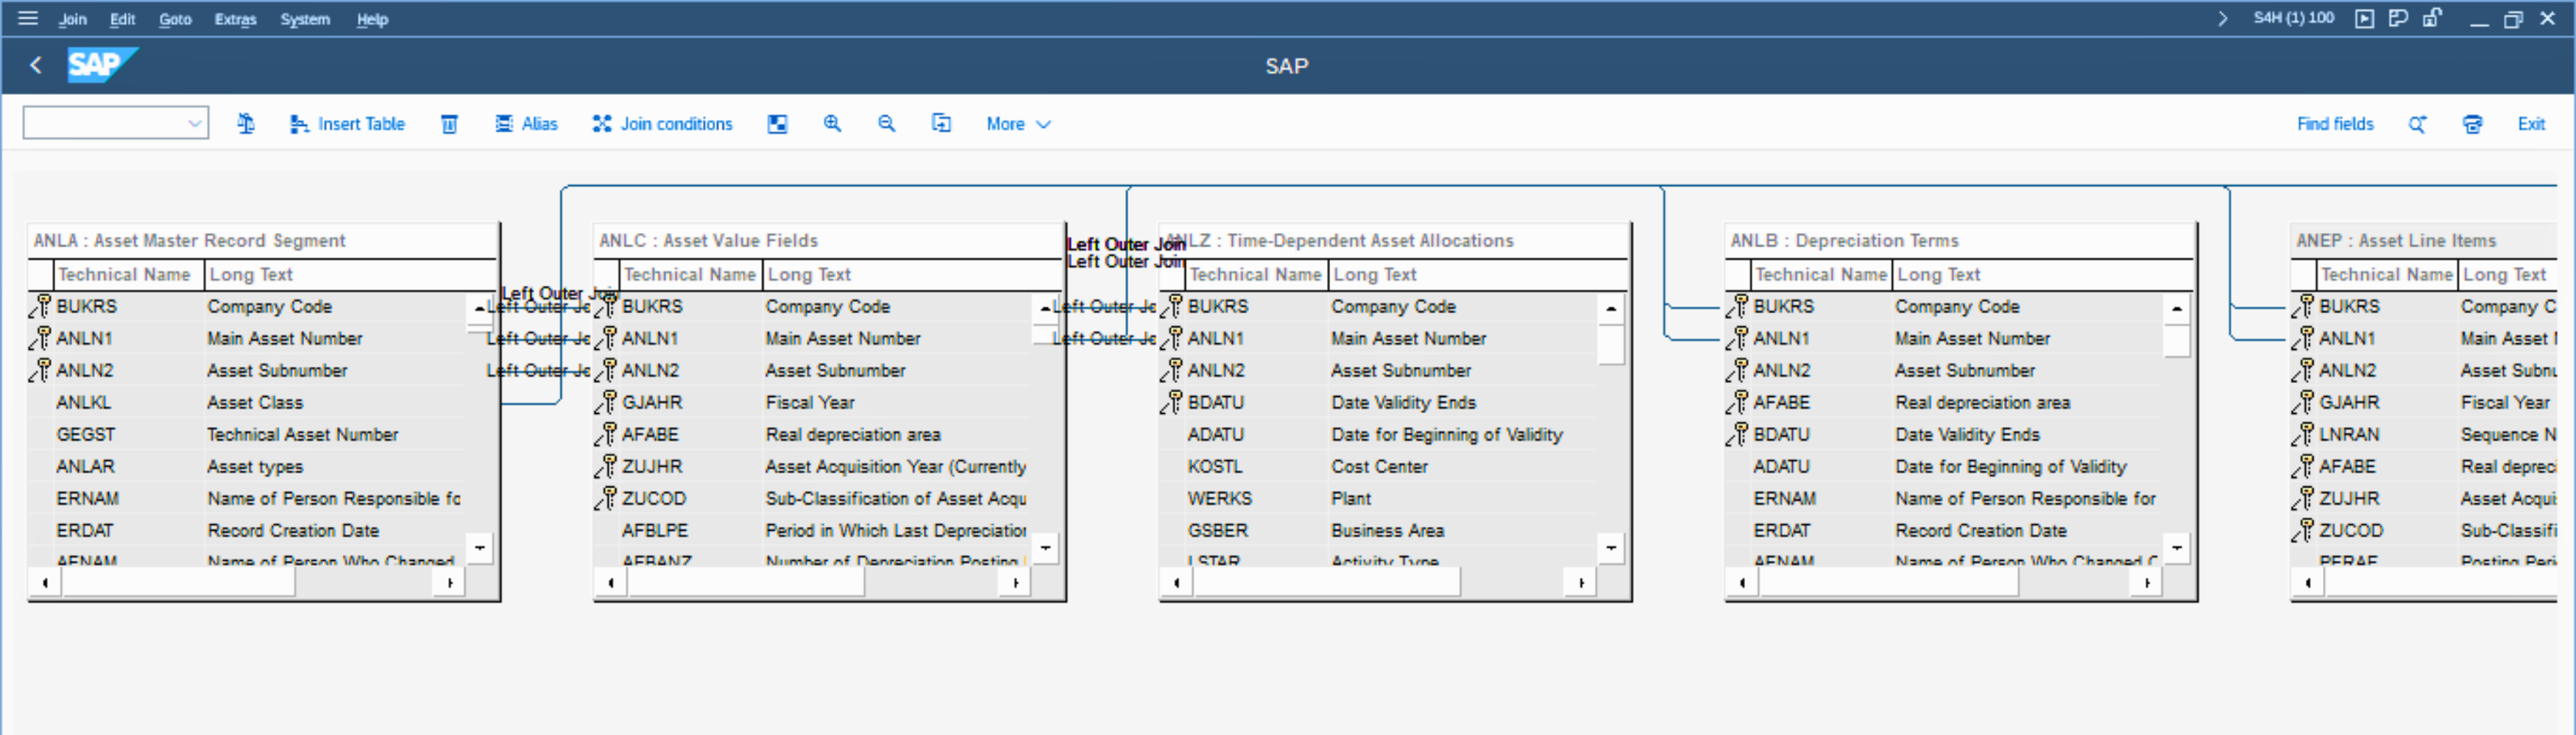Click the Insert Table button
The width and height of the screenshot is (2576, 735).
coord(347,123)
